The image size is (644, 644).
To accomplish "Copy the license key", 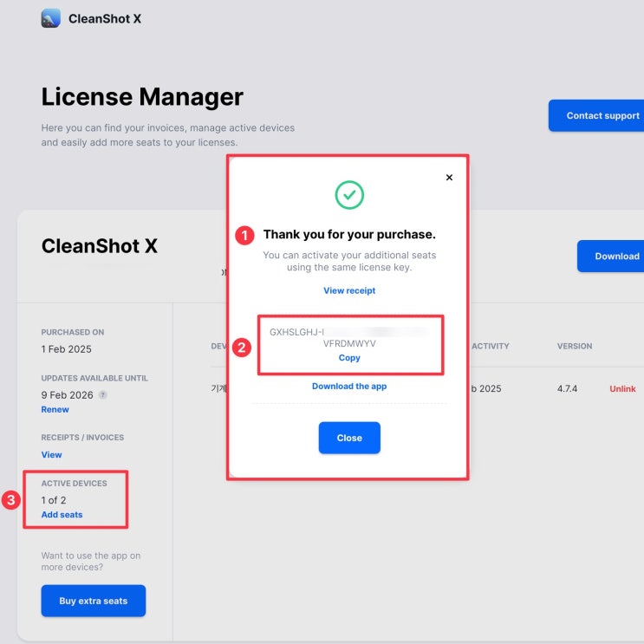I will pos(349,358).
